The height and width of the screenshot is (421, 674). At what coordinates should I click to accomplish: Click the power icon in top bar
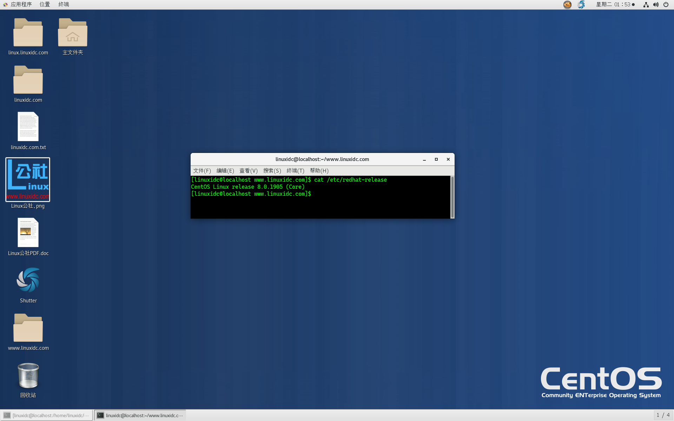tap(666, 5)
